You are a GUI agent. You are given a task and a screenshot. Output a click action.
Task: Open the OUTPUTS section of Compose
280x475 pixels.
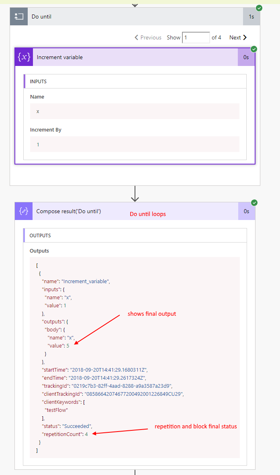(x=40, y=235)
